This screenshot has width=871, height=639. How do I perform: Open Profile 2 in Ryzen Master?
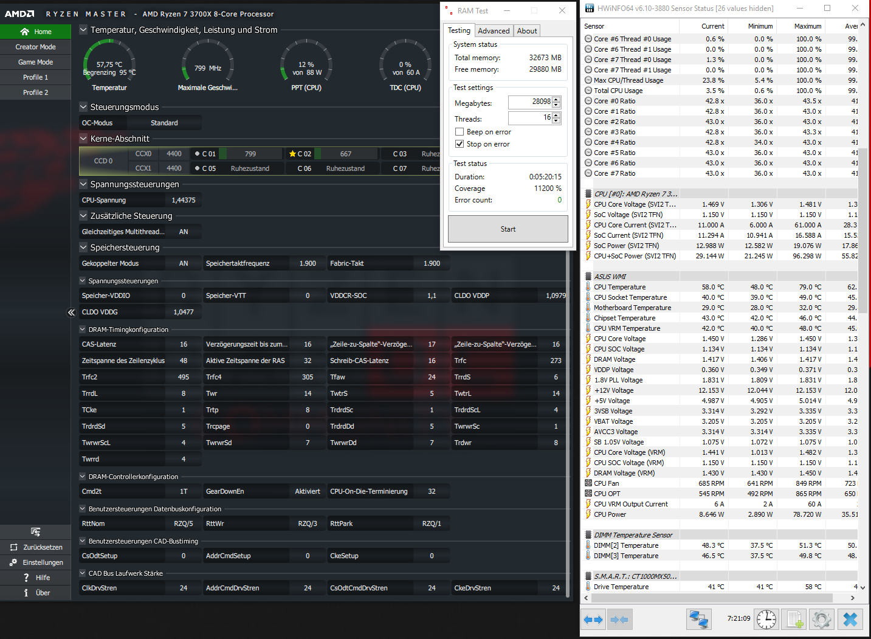[35, 92]
